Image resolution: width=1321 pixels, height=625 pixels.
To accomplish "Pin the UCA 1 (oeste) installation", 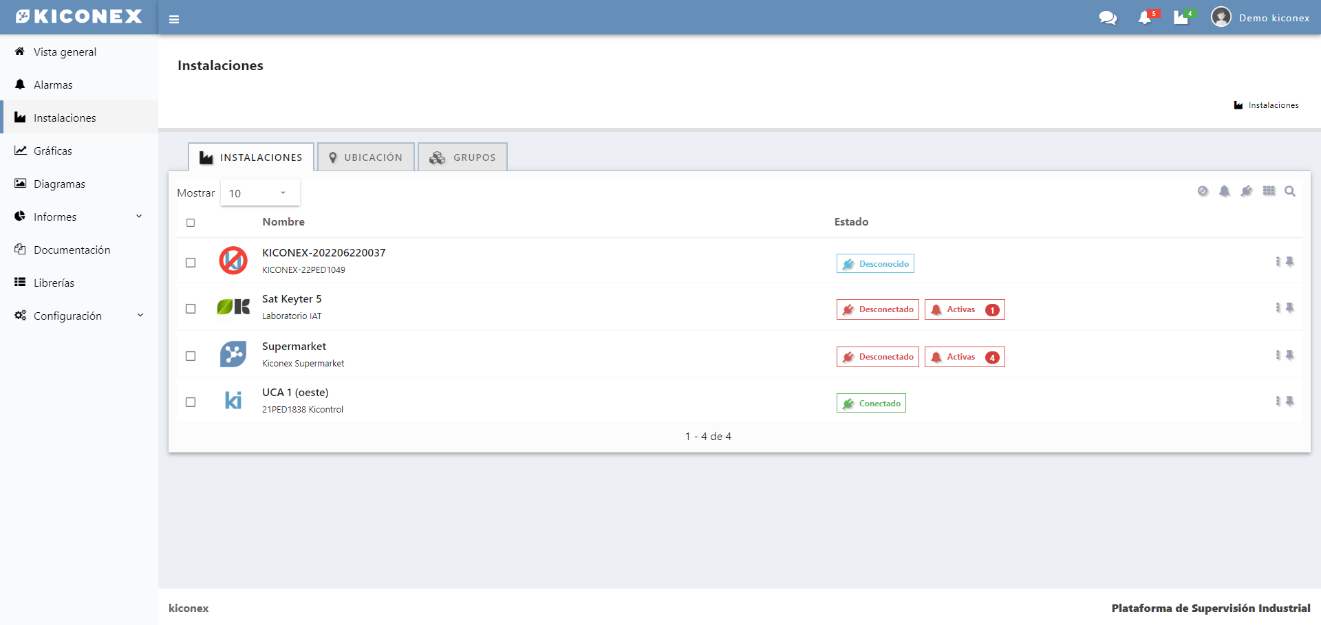I will tap(1290, 401).
